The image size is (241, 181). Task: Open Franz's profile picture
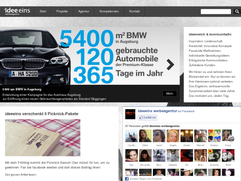click(x=228, y=136)
